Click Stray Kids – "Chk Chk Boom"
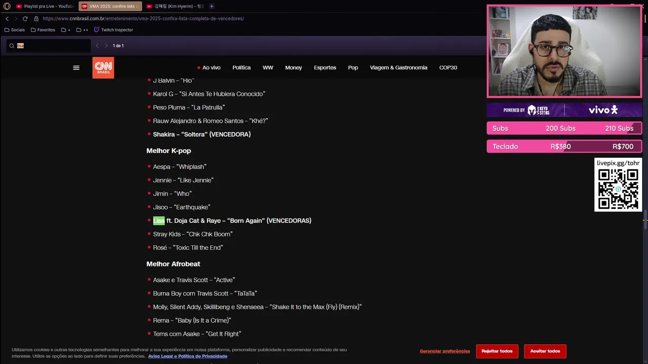The image size is (648, 364). click(x=193, y=235)
